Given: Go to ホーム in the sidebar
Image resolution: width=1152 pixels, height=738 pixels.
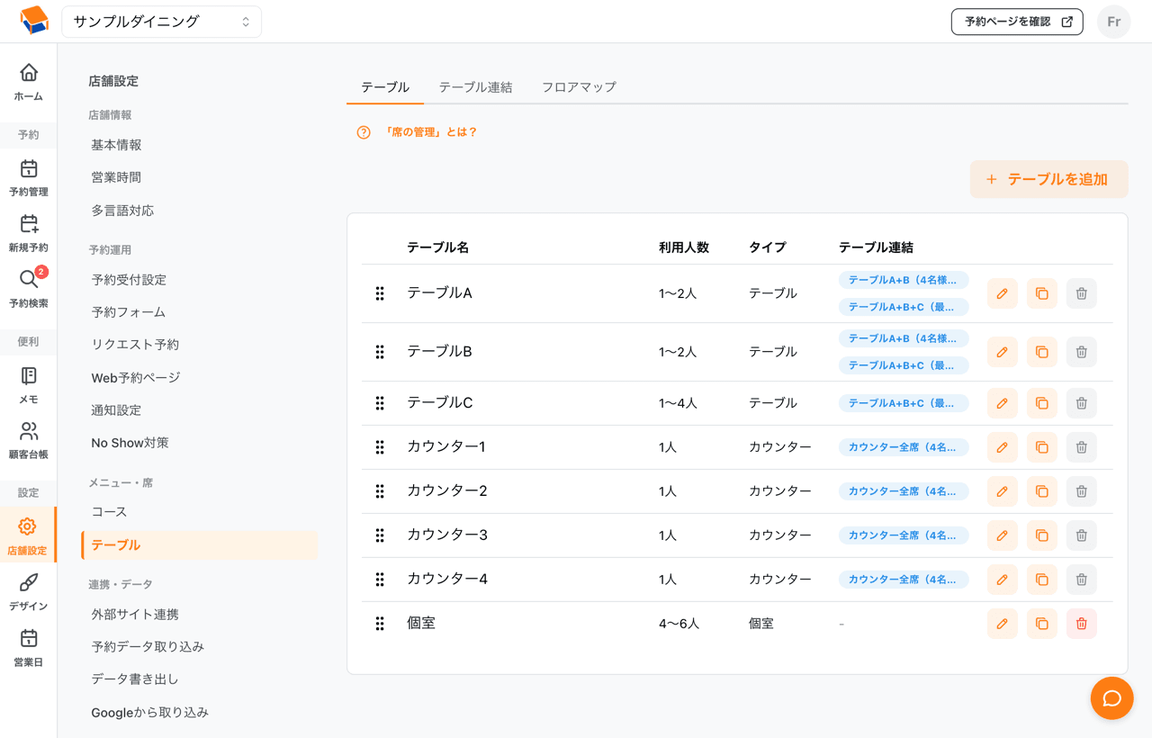Looking at the screenshot, I should pos(29,81).
